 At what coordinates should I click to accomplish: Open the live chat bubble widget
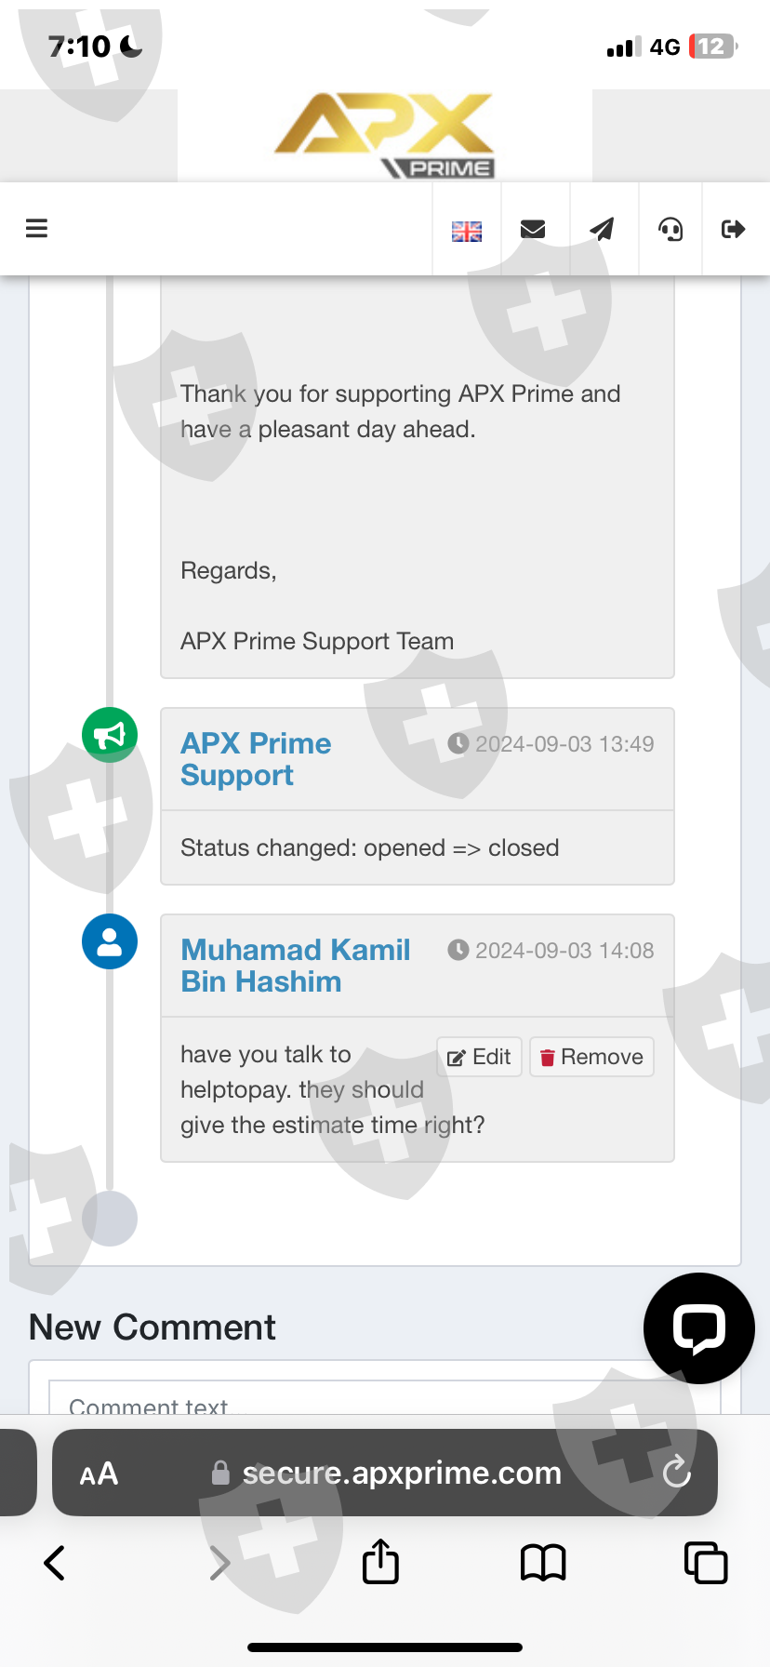pos(698,1327)
